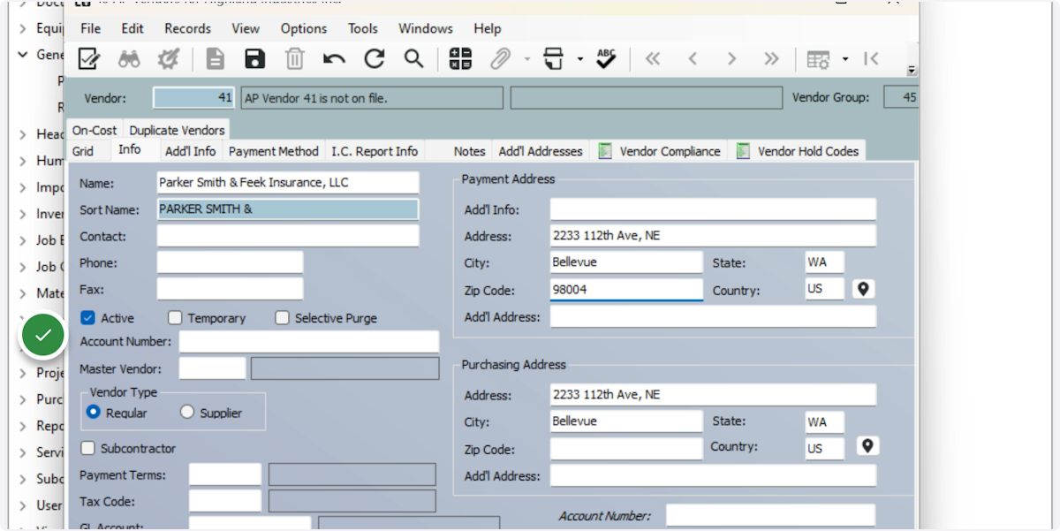Image resolution: width=1060 pixels, height=531 pixels.
Task: Click map pin beside Purchasing Address country
Action: (x=867, y=446)
